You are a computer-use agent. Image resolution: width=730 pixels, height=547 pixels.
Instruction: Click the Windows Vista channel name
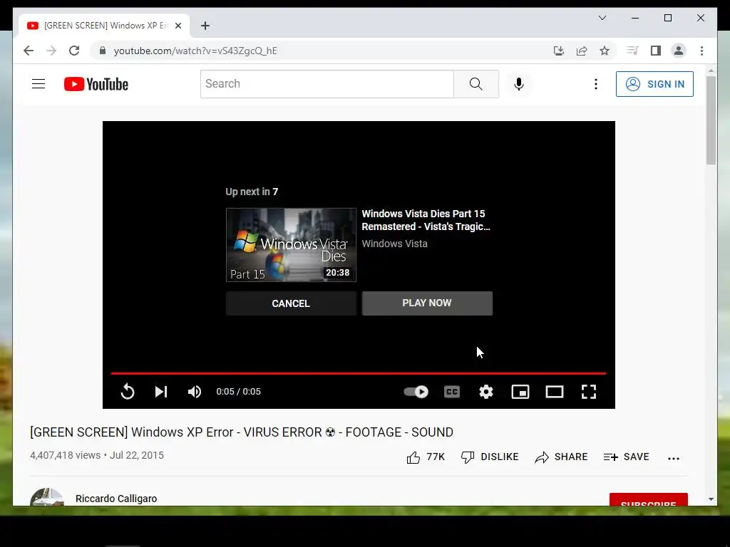point(394,244)
